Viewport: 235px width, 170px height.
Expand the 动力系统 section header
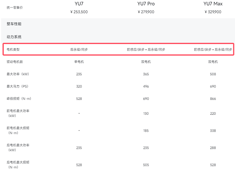pyautogui.click(x=14, y=37)
